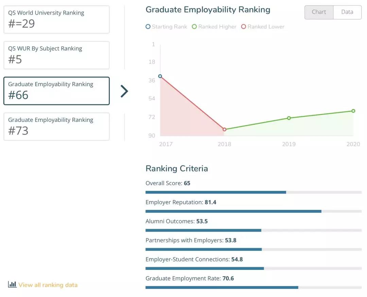The image size is (367, 297).
Task: Click the Alumni Outcomes progress bar
Action: coord(253,230)
